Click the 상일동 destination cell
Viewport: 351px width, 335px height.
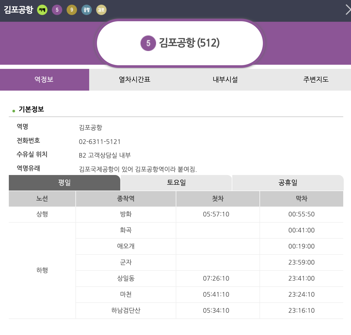[126, 279]
